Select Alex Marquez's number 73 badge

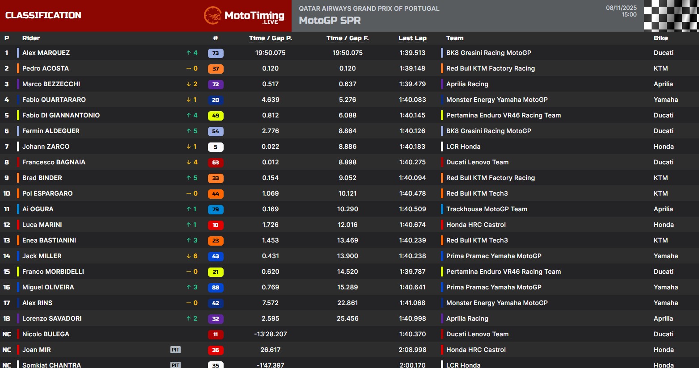point(216,53)
